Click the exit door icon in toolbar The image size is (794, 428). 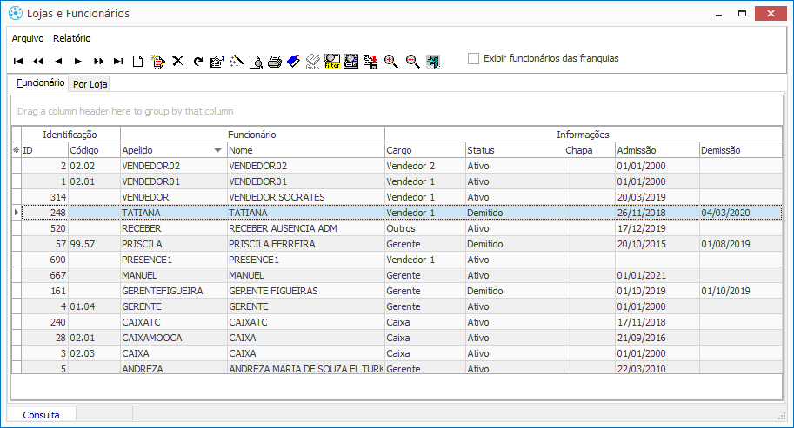432,62
